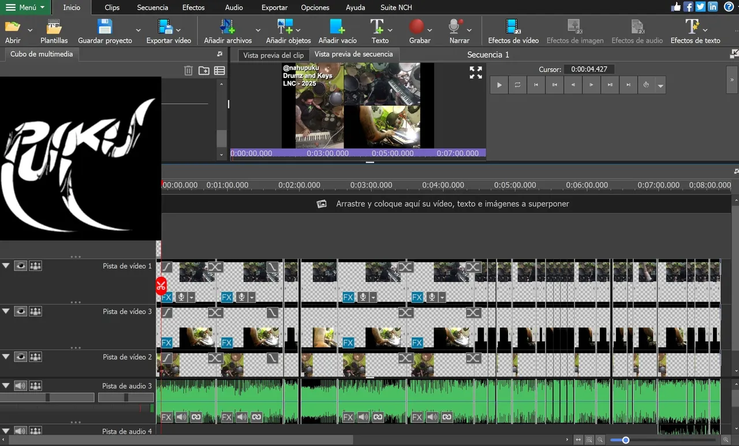
Task: Mute Pista de audio 4 speaker toggle
Action: 21,431
